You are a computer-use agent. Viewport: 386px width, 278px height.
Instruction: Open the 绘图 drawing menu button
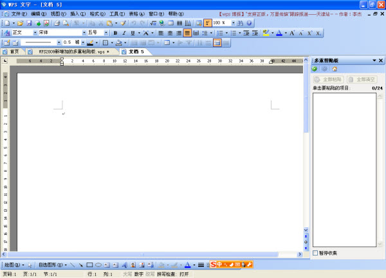[x=13, y=264]
